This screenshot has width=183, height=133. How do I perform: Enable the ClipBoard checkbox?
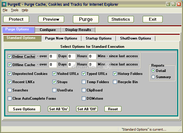pyautogui.click(x=84, y=90)
